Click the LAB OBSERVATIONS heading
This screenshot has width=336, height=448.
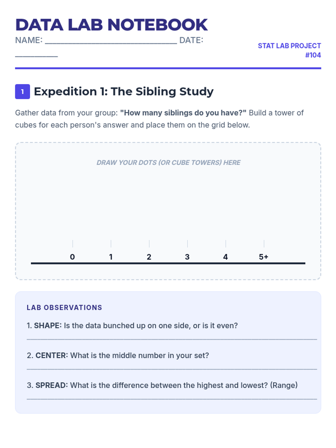tap(64, 307)
